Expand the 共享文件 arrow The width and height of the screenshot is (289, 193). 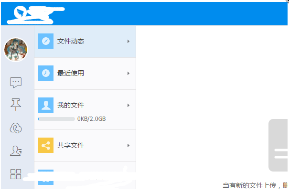(128, 145)
